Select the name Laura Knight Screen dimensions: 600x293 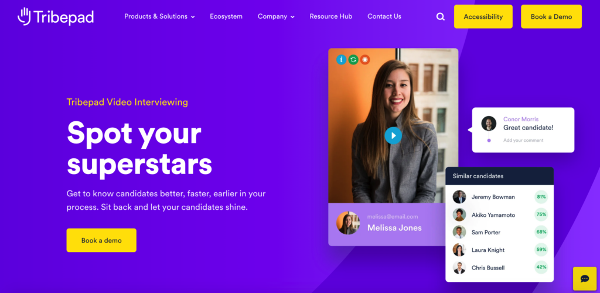[x=488, y=250]
